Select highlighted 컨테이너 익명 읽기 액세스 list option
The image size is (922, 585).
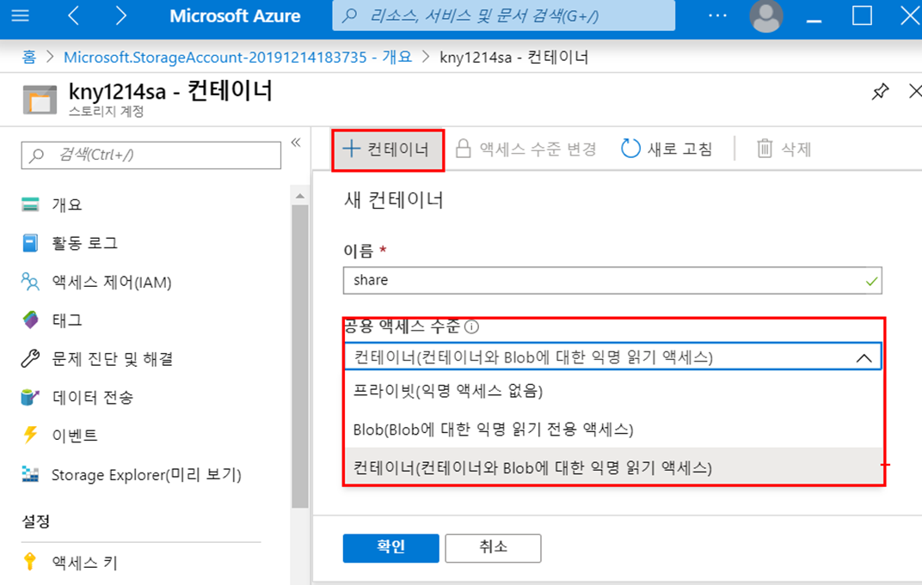click(x=613, y=467)
